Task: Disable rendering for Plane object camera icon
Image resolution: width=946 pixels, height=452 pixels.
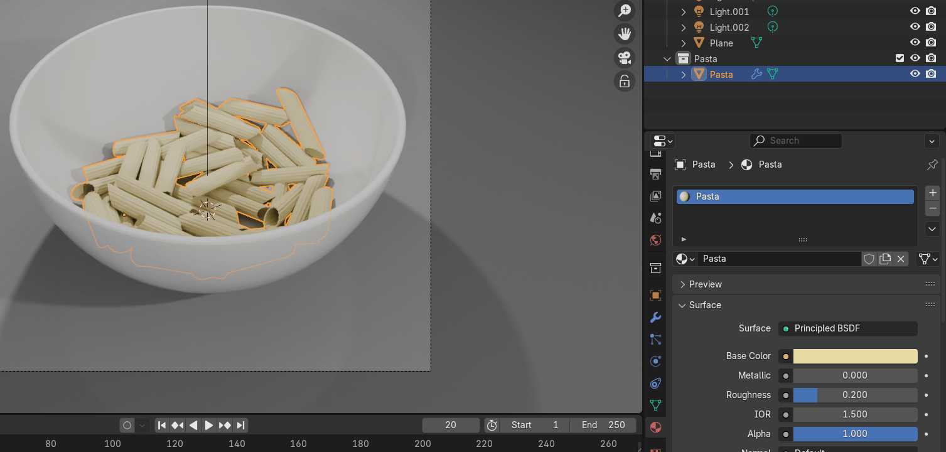Action: click(x=931, y=43)
